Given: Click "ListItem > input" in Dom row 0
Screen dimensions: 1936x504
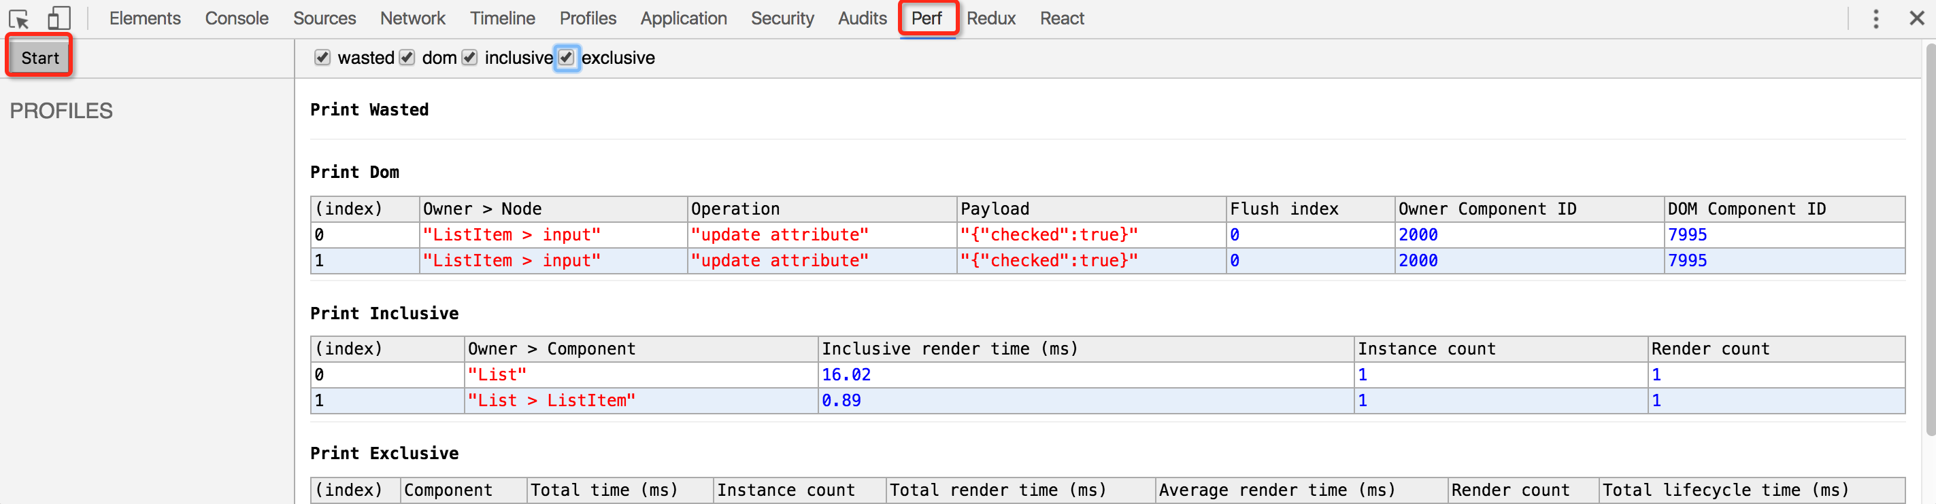Looking at the screenshot, I should 512,235.
